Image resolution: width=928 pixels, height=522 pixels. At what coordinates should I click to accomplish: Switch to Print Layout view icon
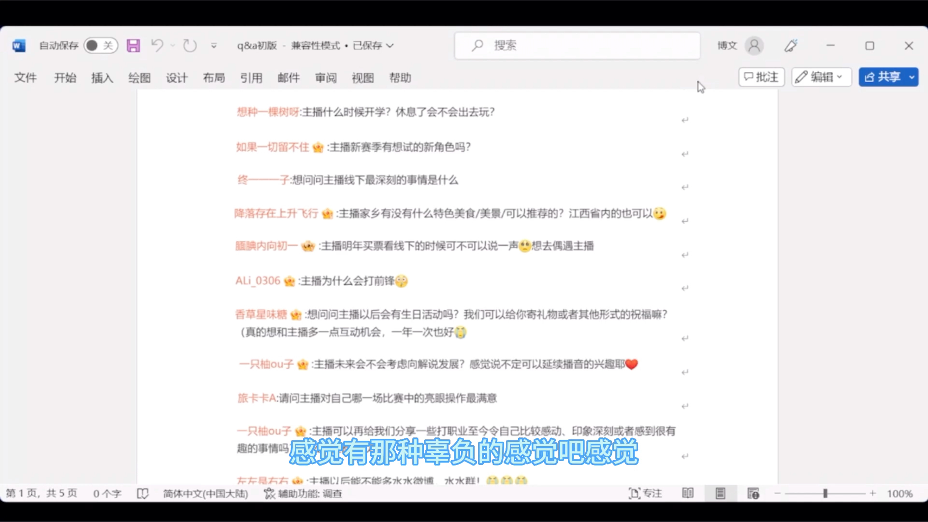pos(720,493)
